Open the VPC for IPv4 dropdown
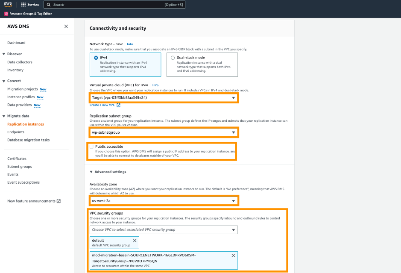The image size is (401, 273). 164,98
